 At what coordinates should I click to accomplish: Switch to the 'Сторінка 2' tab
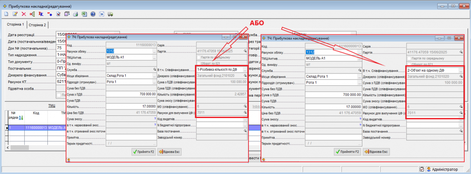click(x=37, y=25)
